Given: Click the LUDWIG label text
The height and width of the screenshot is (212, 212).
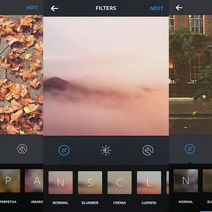Looking at the screenshot, I should 149,203.
